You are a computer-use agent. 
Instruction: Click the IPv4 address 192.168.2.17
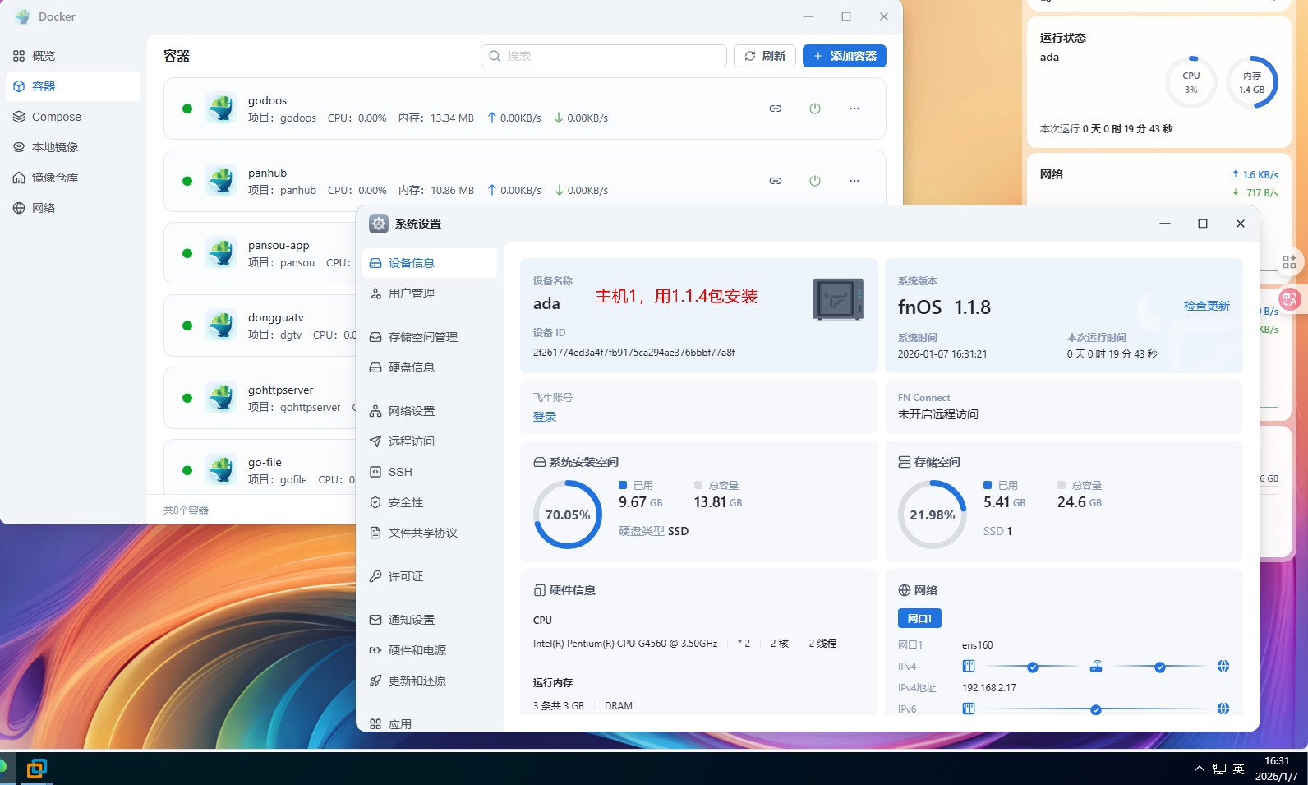coord(989,688)
